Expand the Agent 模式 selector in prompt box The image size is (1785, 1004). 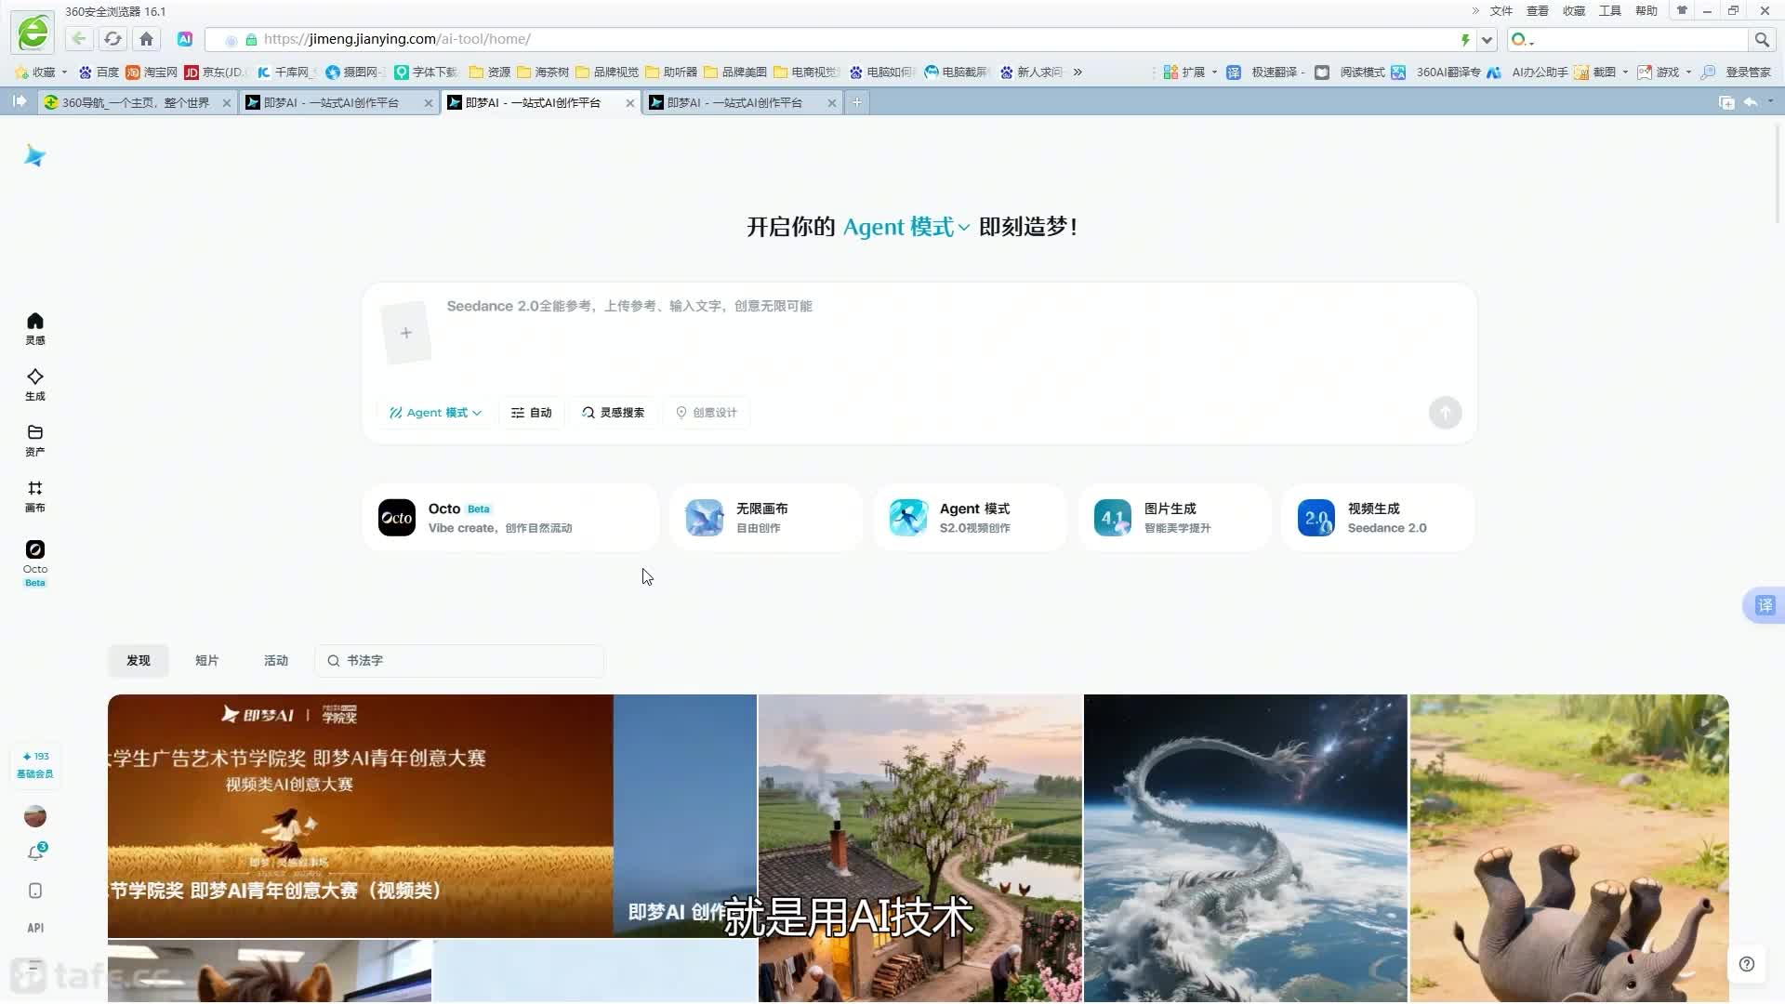[435, 413]
